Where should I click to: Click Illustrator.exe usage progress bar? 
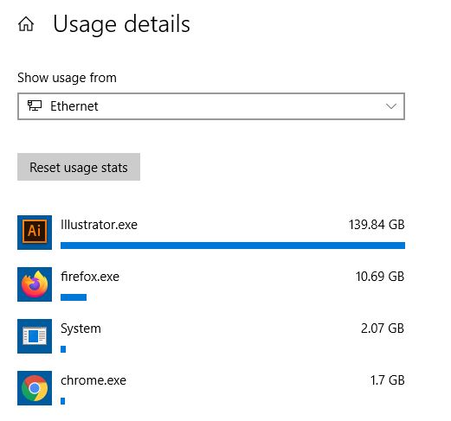(233, 246)
